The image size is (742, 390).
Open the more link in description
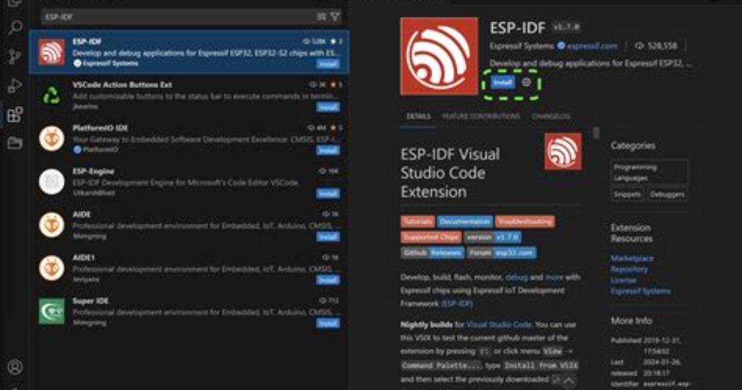tap(554, 277)
